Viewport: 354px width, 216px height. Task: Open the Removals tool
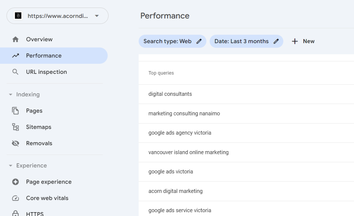click(39, 143)
